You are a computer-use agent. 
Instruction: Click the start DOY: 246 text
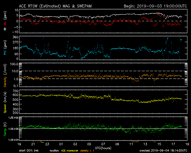click(x=29, y=151)
